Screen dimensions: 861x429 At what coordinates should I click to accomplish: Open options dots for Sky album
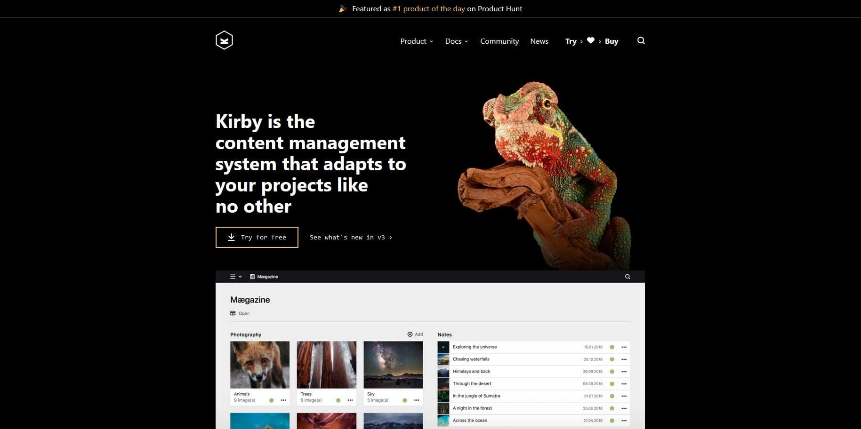click(417, 400)
